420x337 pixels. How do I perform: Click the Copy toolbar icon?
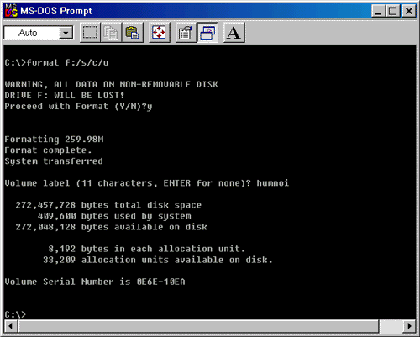pos(111,33)
